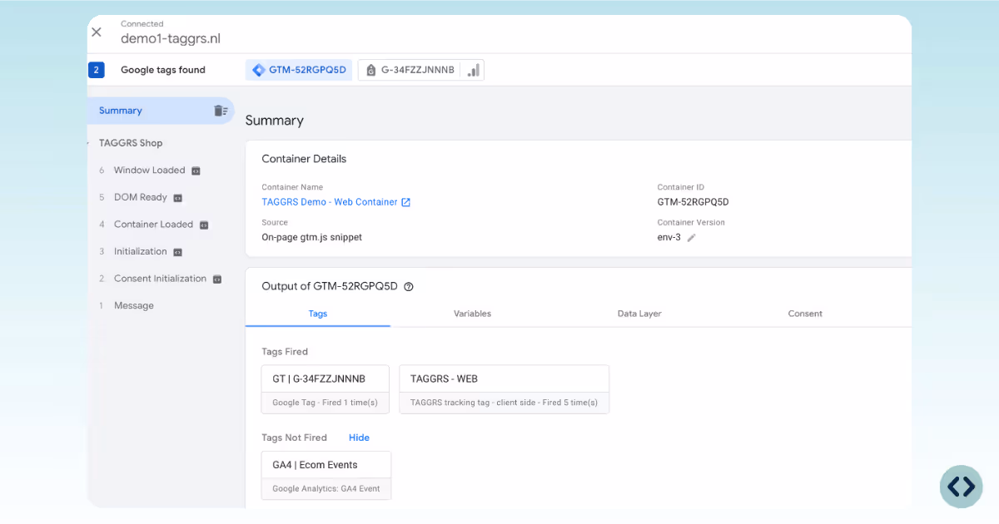Click the code icon beside Window Loaded
Image resolution: width=999 pixels, height=524 pixels.
(196, 171)
